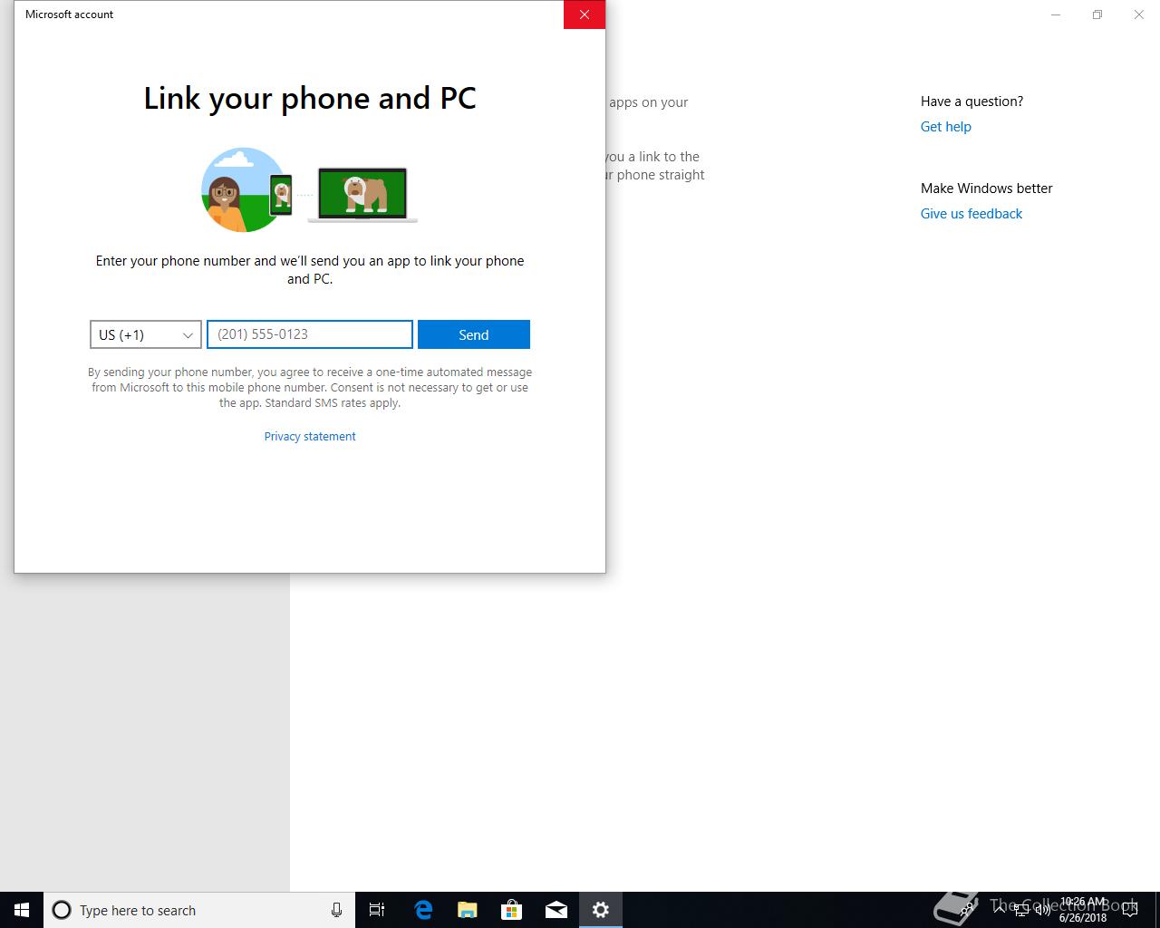Open the Windows Start menu
Screen dimensions: 1160x928
22,910
